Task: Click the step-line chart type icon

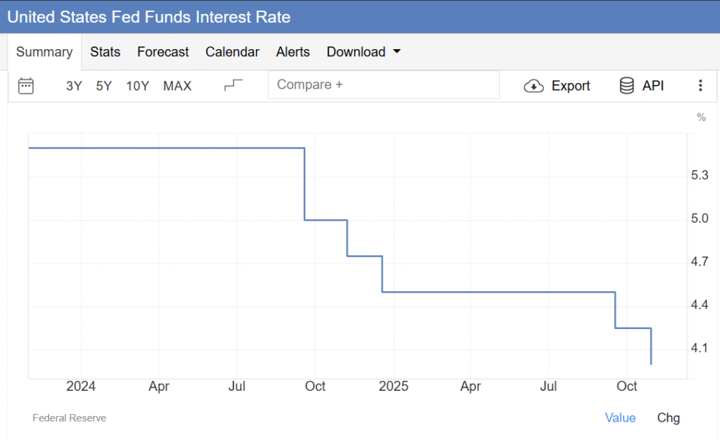Action: pos(233,86)
